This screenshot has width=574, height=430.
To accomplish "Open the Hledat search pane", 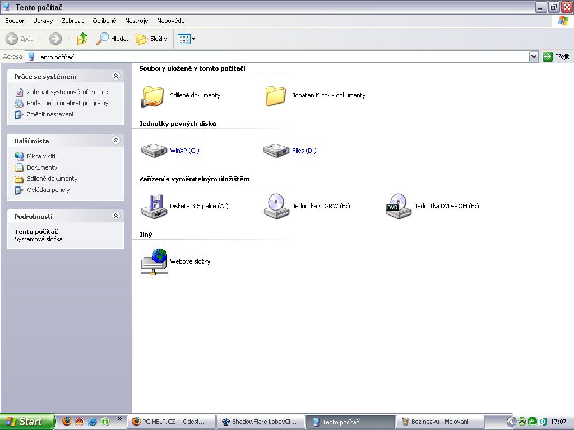I will [112, 39].
